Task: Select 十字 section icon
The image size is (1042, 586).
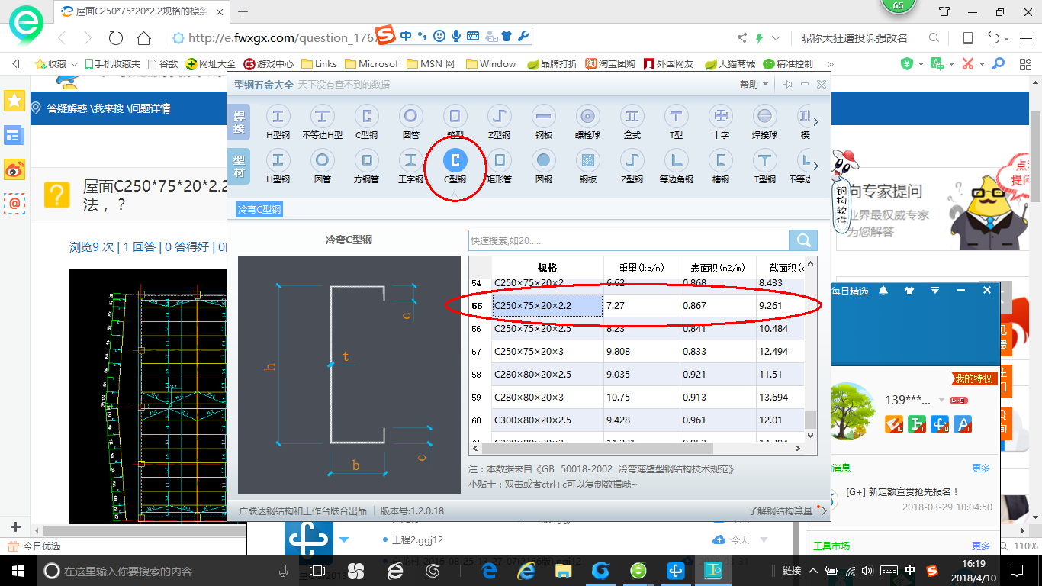Action: click(720, 116)
